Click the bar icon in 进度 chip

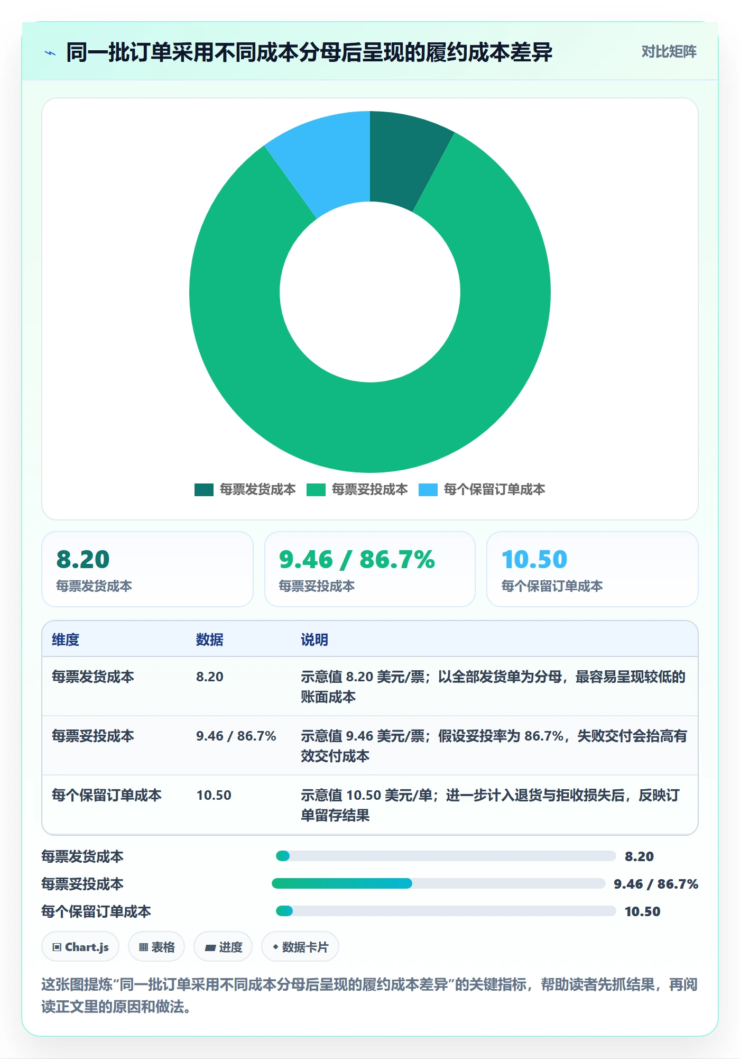click(x=210, y=948)
